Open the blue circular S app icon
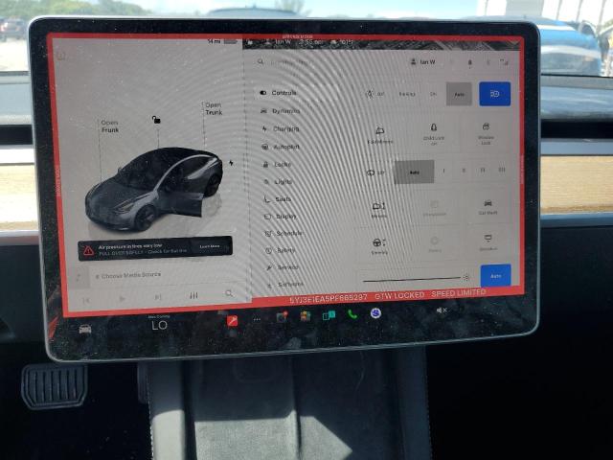Image resolution: width=613 pixels, height=460 pixels. [x=375, y=313]
